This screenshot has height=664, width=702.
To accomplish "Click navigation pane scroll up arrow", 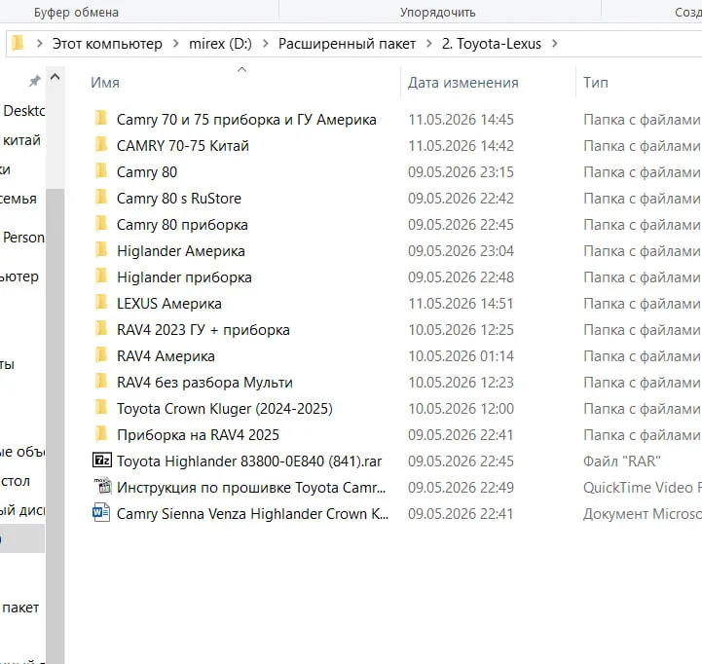I will pos(55,77).
